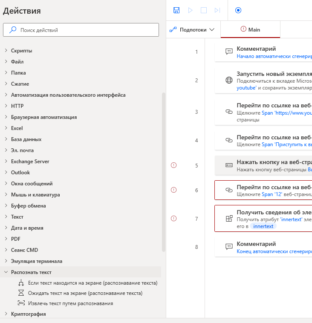
Task: Click the actions panel vertical scrollbar
Action: point(164,170)
